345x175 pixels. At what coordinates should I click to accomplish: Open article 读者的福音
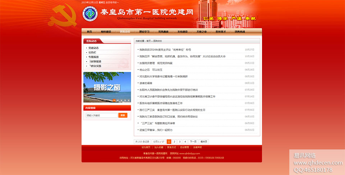[x=146, y=83]
